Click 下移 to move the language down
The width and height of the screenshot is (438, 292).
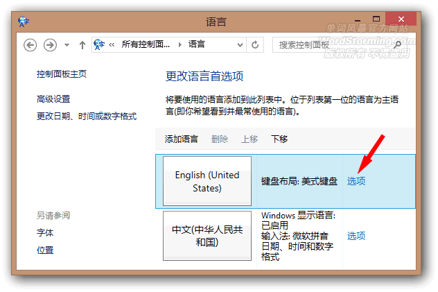pos(279,139)
